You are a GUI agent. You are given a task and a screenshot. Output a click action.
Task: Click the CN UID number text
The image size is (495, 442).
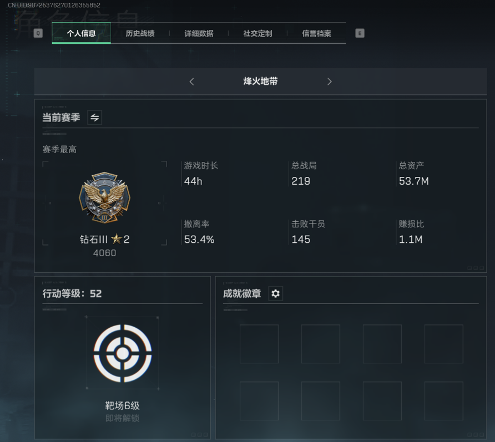point(54,5)
